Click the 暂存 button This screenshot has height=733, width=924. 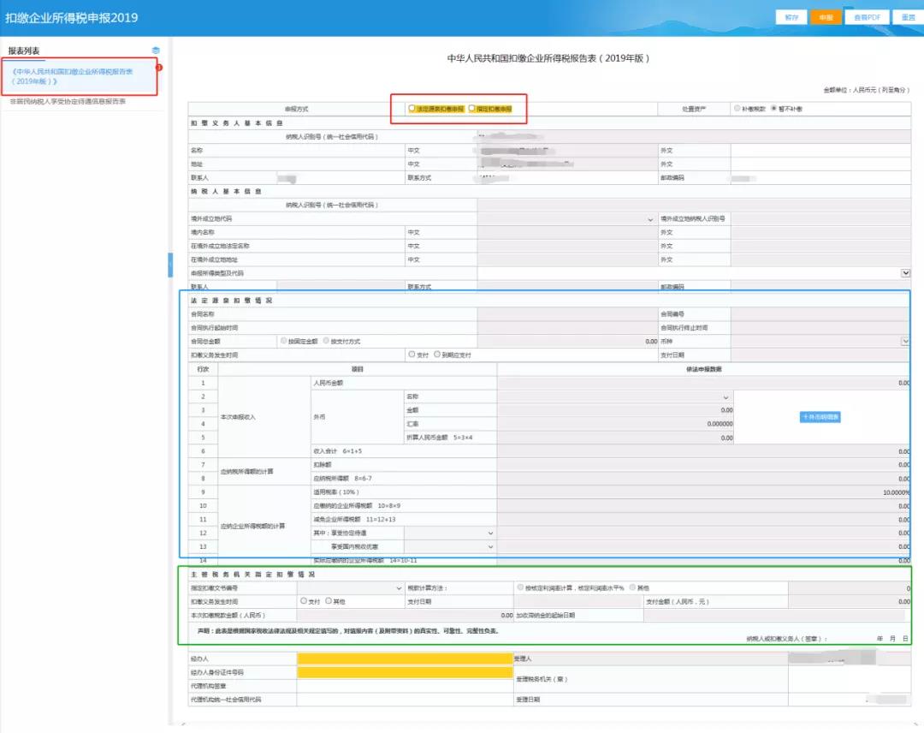[x=791, y=17]
